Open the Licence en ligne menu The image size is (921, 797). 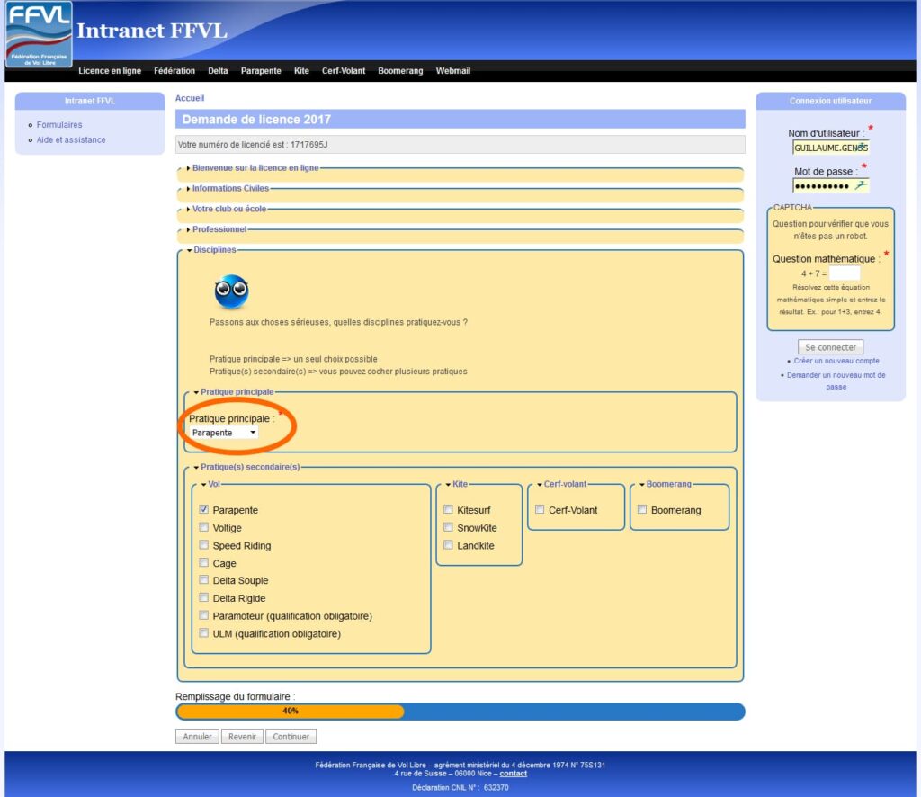110,71
